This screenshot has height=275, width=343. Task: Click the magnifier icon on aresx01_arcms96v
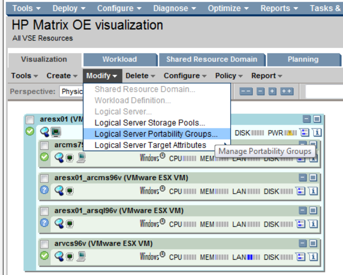[x=59, y=190]
